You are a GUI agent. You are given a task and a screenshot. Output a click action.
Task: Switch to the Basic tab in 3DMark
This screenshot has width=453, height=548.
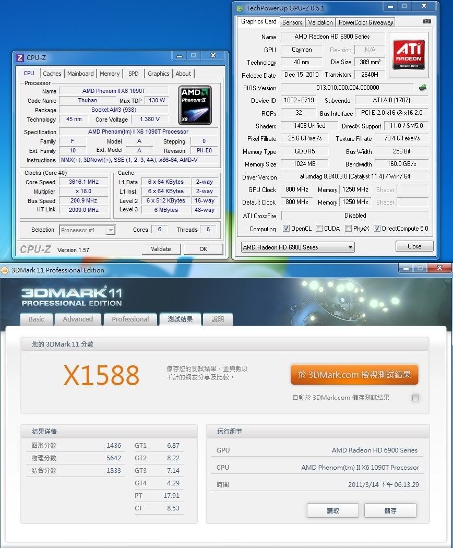[x=37, y=319]
